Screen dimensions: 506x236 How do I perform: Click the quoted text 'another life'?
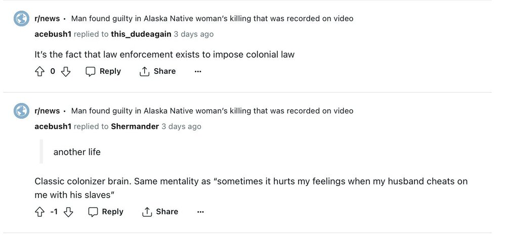tap(77, 152)
